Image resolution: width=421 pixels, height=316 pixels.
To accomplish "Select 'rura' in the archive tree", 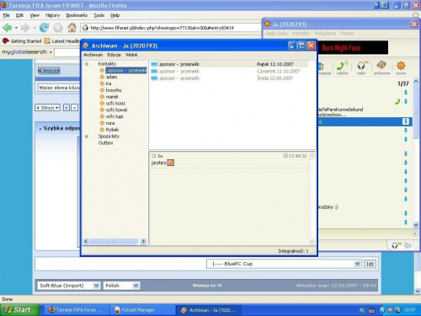I will click(x=110, y=123).
